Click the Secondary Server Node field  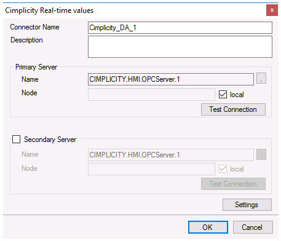point(151,169)
